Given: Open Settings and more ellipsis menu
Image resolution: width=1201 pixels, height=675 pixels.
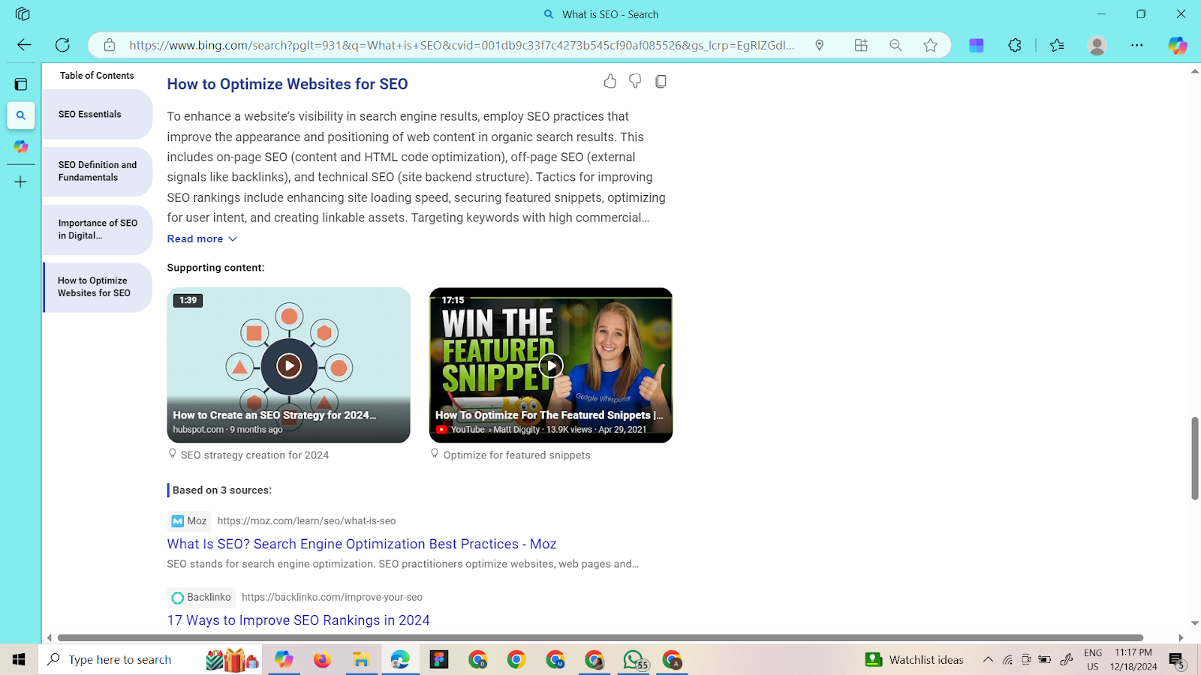Looking at the screenshot, I should click(x=1137, y=45).
